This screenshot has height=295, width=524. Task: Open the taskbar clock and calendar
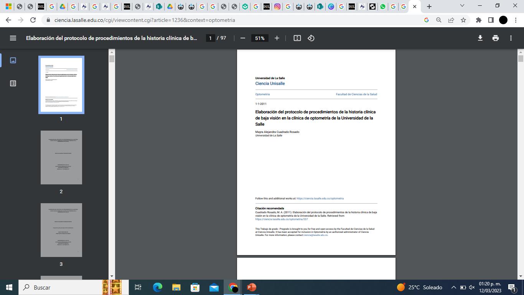pos(490,287)
